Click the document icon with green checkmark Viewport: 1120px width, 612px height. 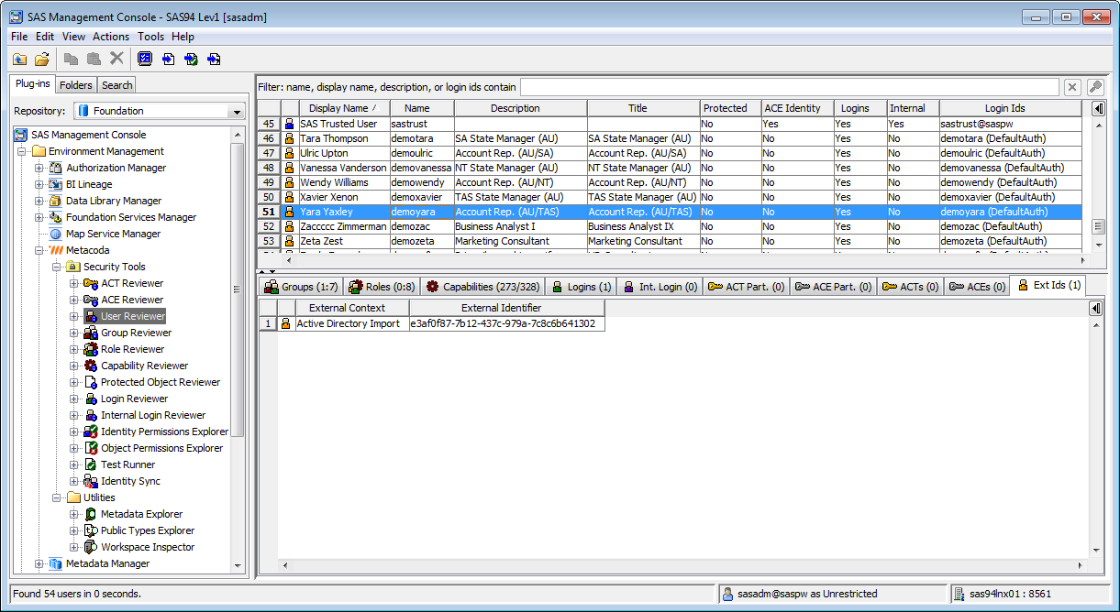pos(191,60)
